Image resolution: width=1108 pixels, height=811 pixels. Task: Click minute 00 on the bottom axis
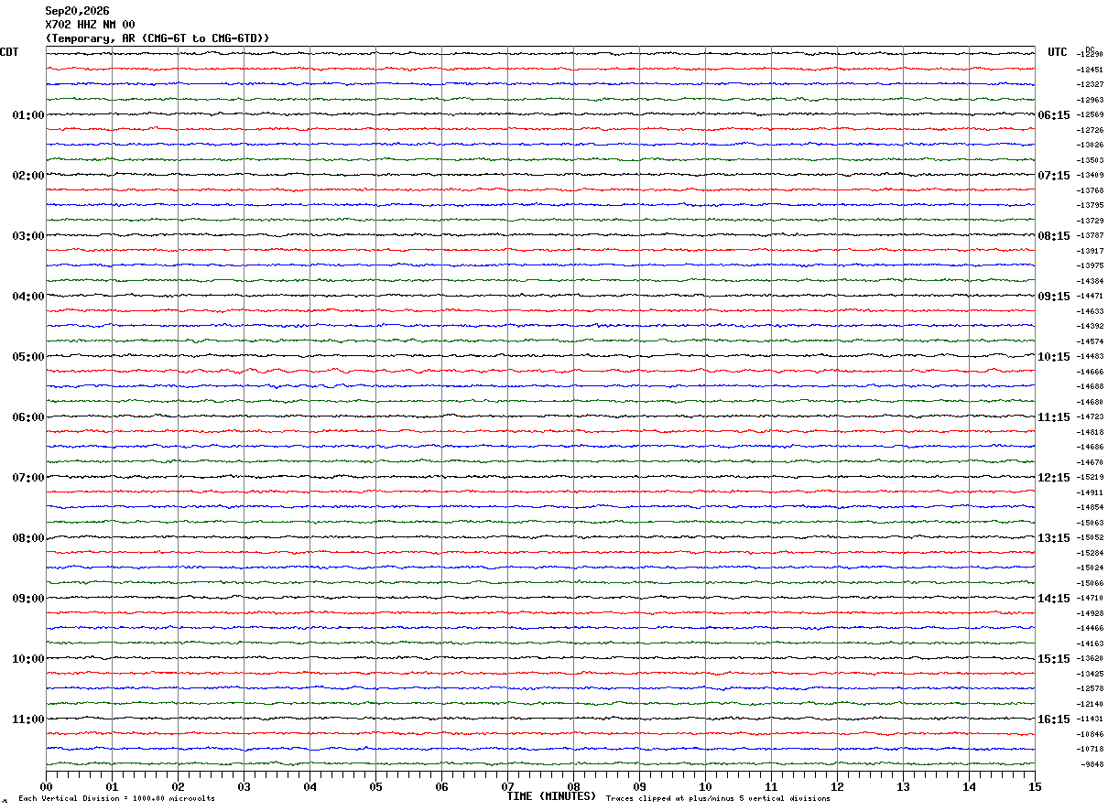pyautogui.click(x=46, y=786)
